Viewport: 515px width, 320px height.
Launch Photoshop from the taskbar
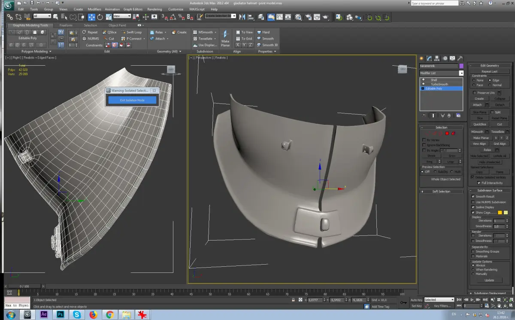60,314
